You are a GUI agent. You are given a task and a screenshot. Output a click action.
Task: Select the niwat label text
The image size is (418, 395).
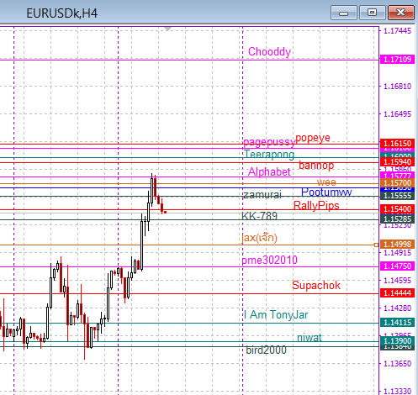coord(310,338)
